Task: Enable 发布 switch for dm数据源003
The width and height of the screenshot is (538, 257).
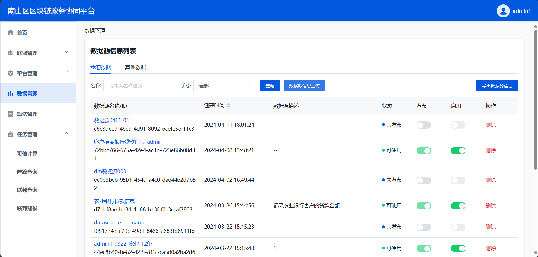Action: [x=424, y=180]
